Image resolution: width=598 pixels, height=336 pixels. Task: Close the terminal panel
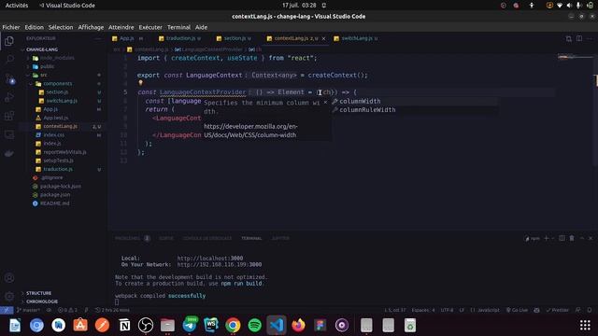tap(591, 238)
